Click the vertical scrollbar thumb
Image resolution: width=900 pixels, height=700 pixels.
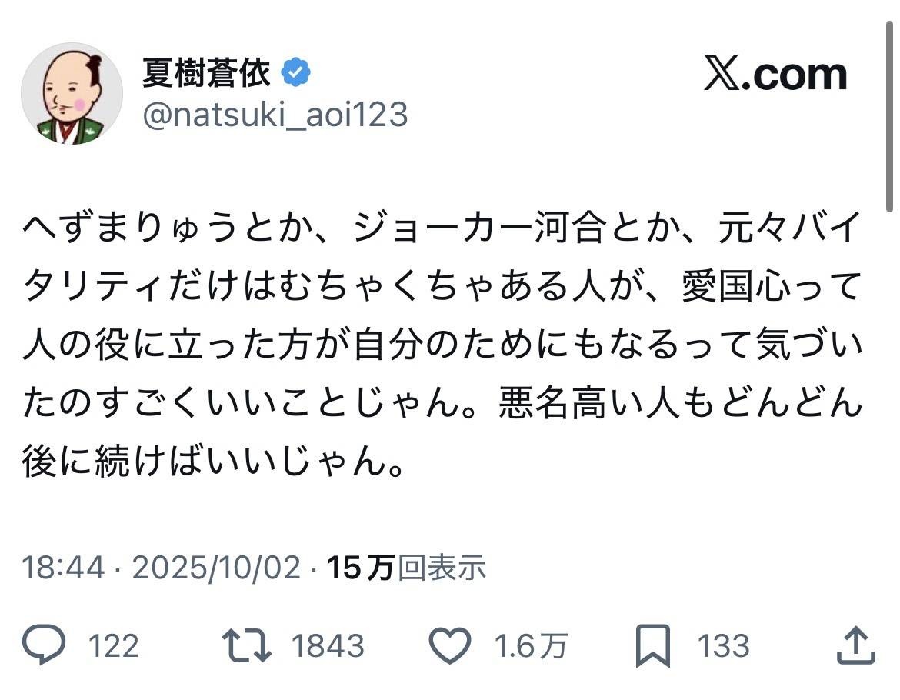tap(889, 115)
